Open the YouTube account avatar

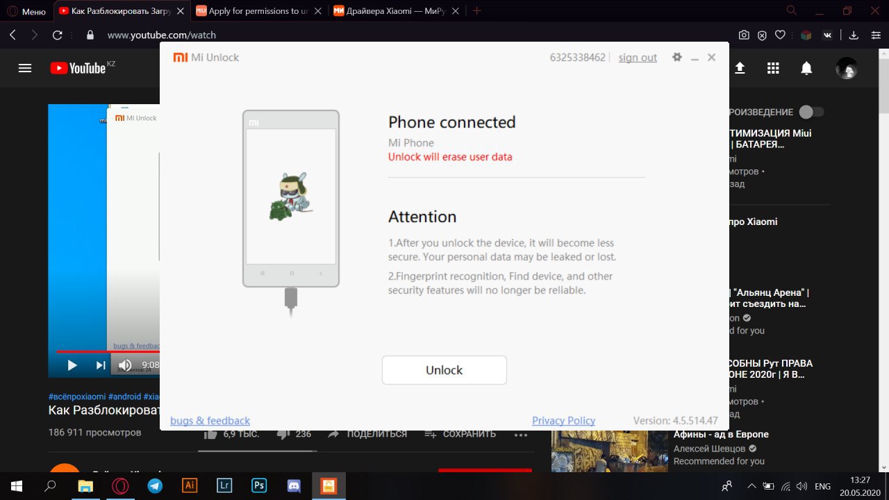point(847,68)
